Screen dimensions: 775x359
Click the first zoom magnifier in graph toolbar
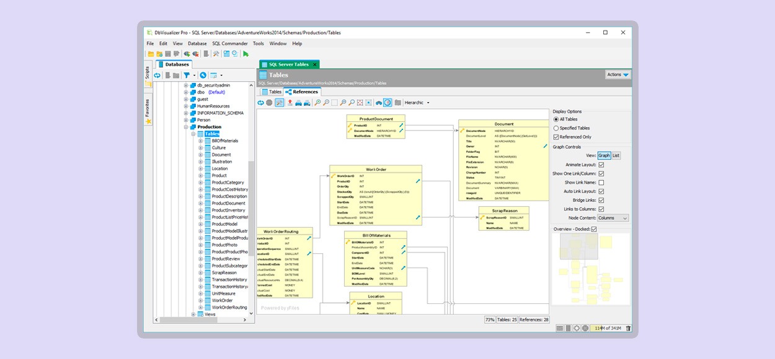(x=317, y=103)
